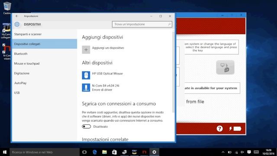Click the taskbar clock and date
277x156 pixels.
point(268,152)
